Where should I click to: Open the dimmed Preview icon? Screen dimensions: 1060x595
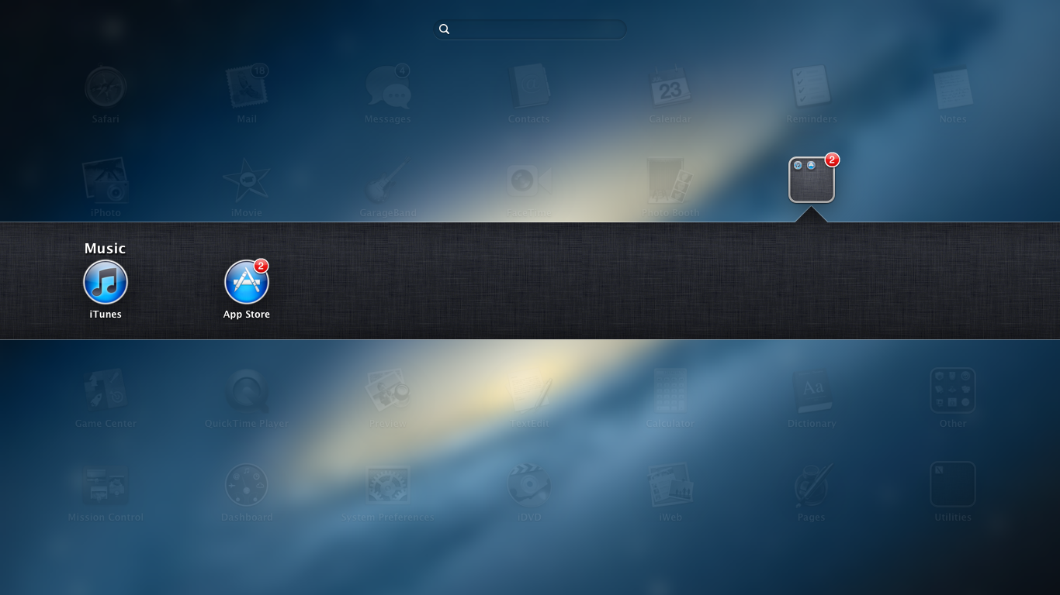(x=388, y=390)
